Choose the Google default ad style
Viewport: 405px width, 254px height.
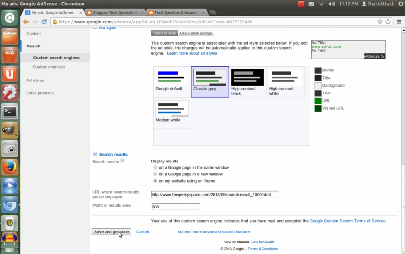pos(172,82)
